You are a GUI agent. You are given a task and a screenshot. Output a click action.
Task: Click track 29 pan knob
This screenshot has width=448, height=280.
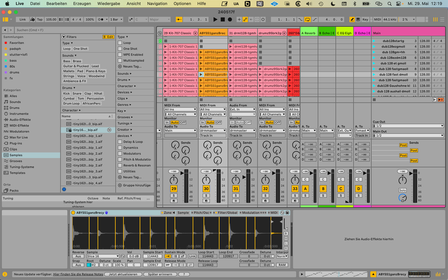[x=174, y=180]
